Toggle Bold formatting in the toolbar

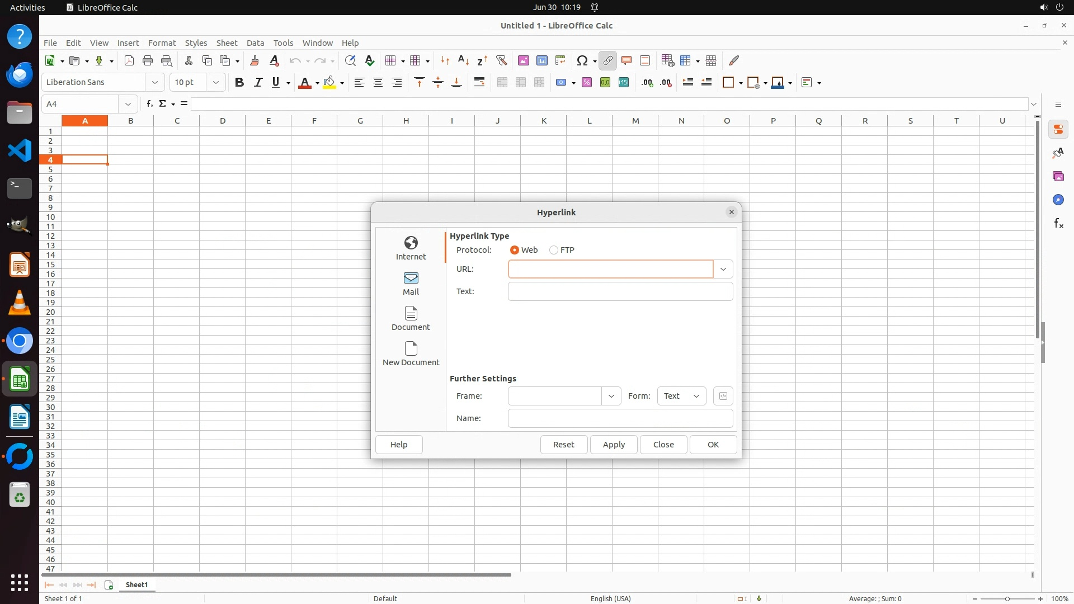(x=239, y=83)
